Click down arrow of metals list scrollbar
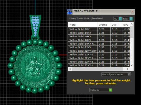Image resolution: width=141 pixels, height=105 pixels. point(132,65)
